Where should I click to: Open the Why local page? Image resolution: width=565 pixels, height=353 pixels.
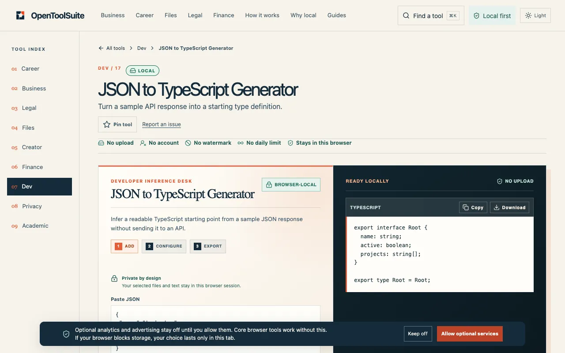[x=303, y=15]
